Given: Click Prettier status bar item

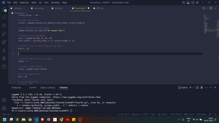Looking at the screenshot, I should tap(201, 114).
